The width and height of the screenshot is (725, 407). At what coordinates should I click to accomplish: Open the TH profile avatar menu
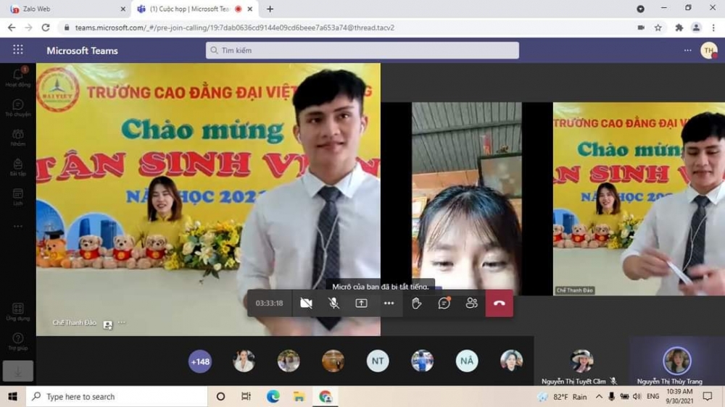708,51
